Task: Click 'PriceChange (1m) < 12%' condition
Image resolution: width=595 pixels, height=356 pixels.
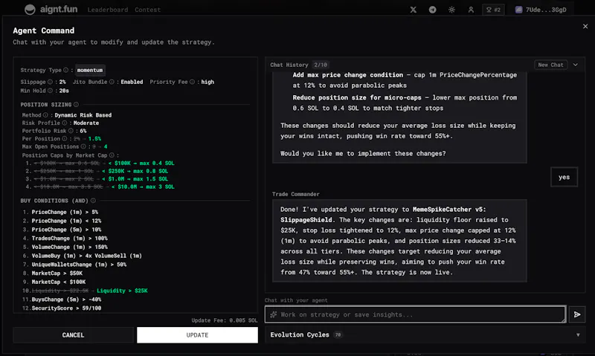Action: 66,221
